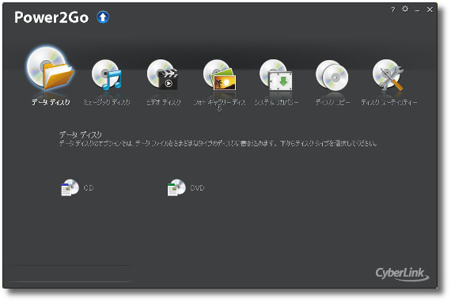Close the Power2Go window
This screenshot has width=451, height=302.
(430, 9)
